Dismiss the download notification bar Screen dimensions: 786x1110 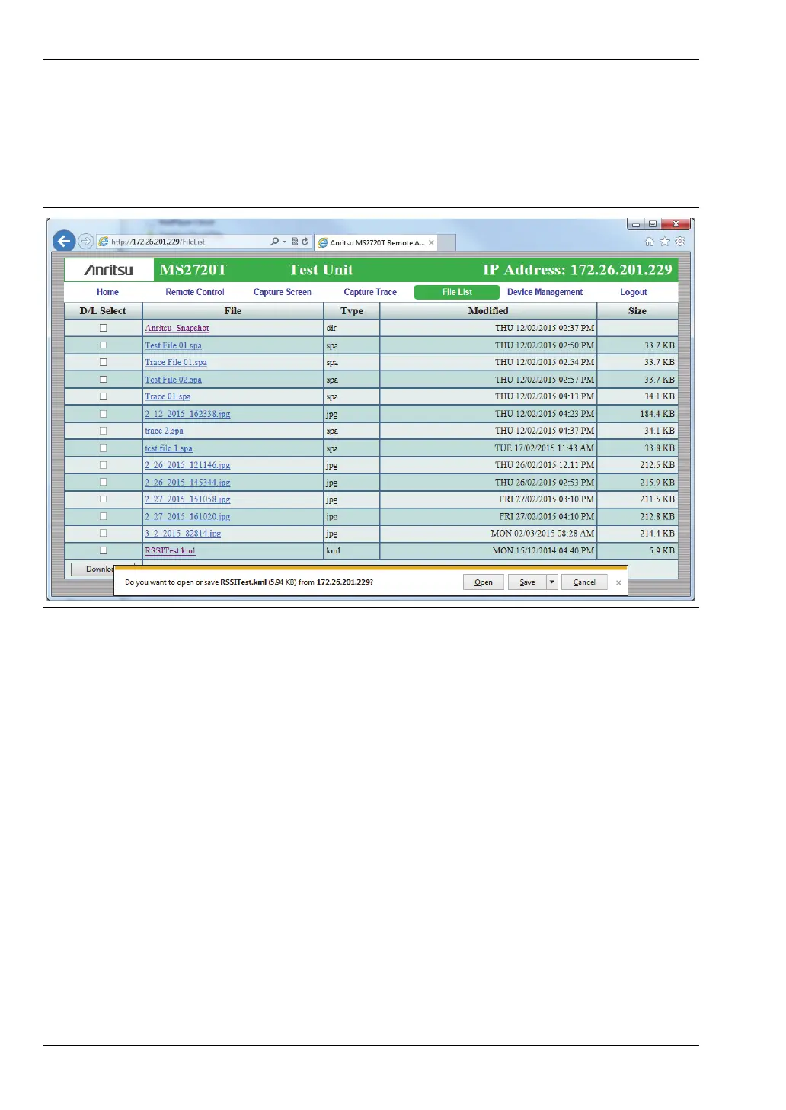tap(618, 582)
